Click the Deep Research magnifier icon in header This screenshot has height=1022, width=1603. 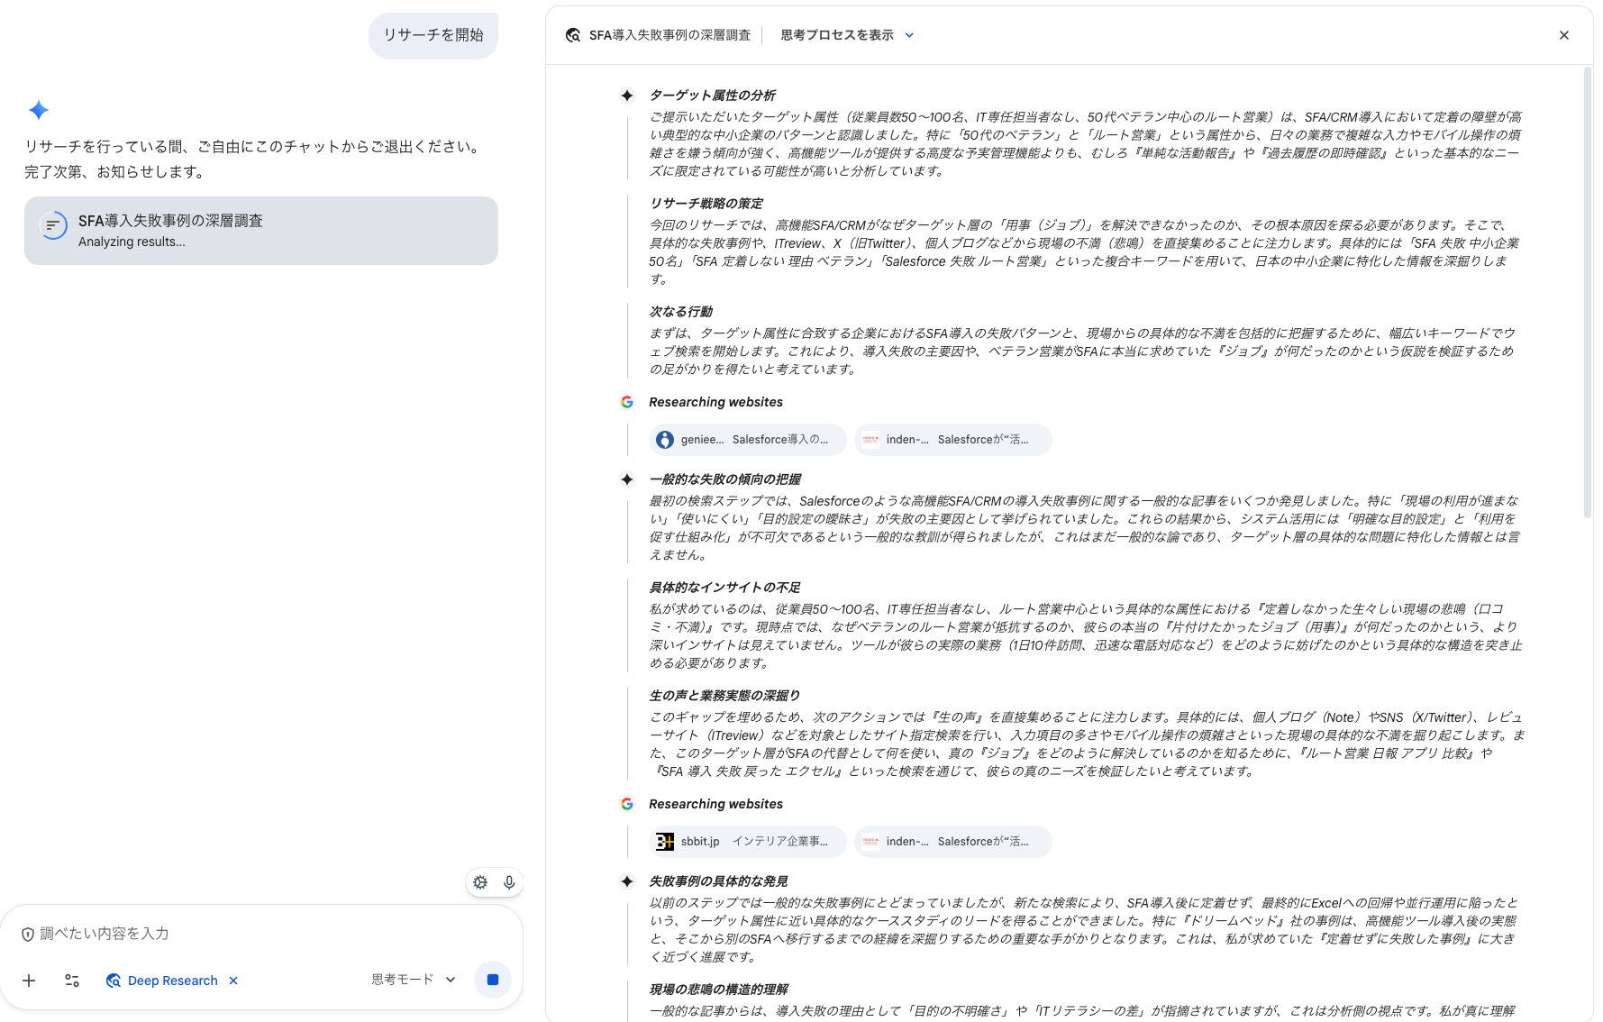[573, 35]
